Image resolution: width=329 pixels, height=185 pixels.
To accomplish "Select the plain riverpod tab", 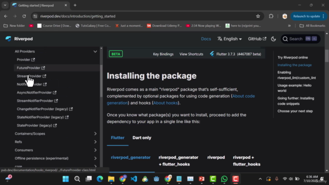I will click(216, 157).
